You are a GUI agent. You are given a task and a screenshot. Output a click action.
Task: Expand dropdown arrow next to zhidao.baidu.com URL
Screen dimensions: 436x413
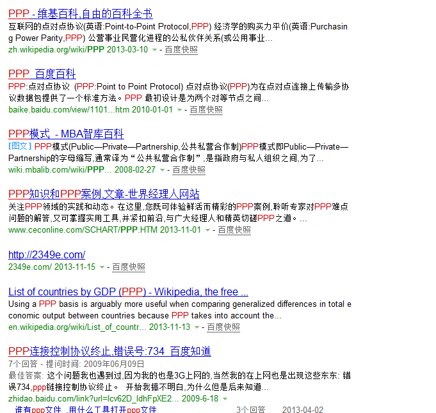(225, 399)
